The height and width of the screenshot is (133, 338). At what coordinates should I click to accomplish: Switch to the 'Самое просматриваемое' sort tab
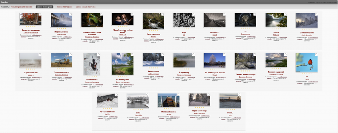[x=22, y=7]
